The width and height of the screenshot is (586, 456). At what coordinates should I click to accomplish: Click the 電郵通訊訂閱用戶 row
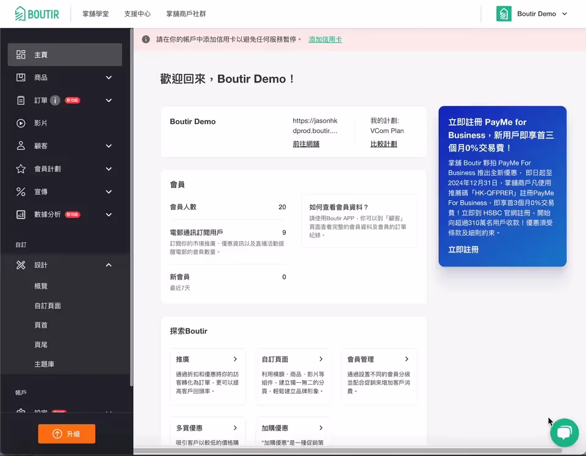[228, 242]
